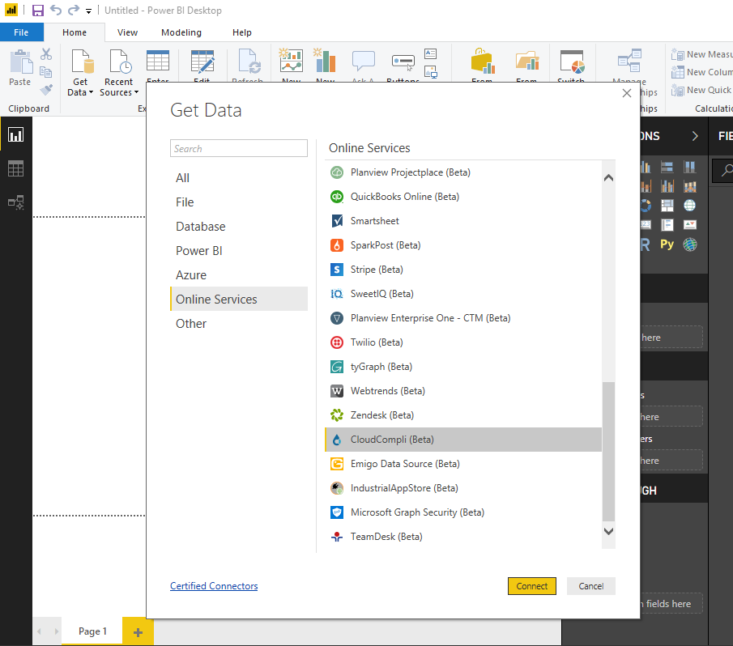Viewport: 733px width, 646px height.
Task: Choose Stripe (Beta) connector
Action: (x=463, y=270)
